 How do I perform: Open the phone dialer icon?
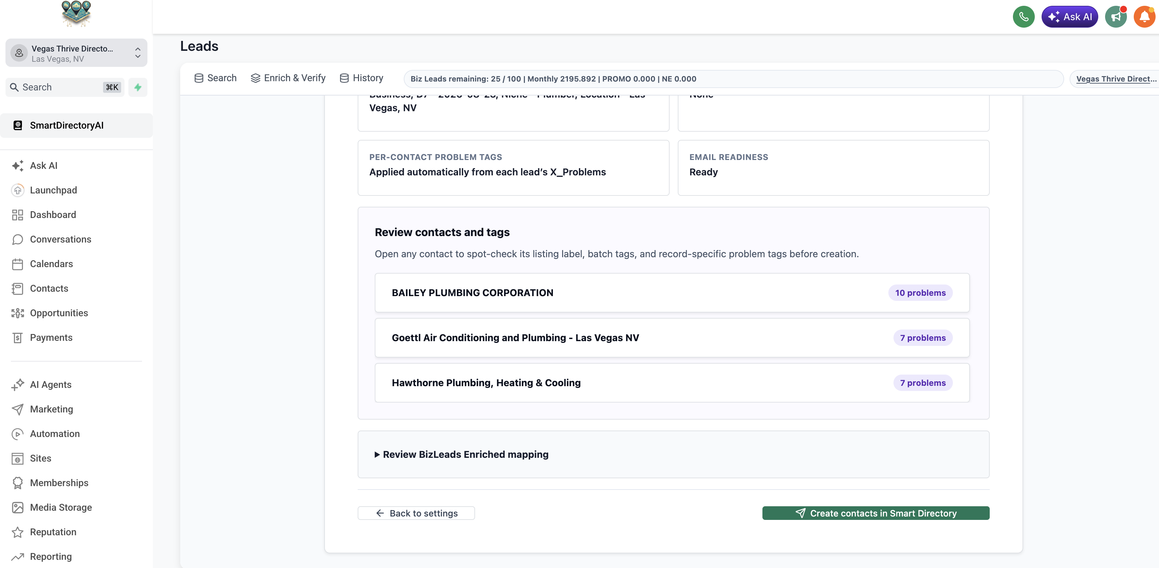pos(1024,17)
